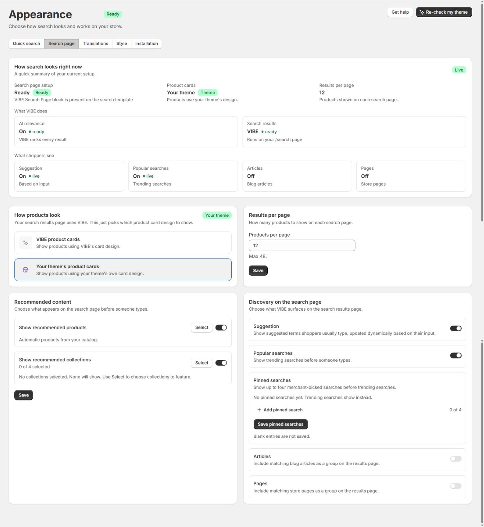Click the Pages Off summary card
Image resolution: width=484 pixels, height=527 pixels.
(411, 176)
